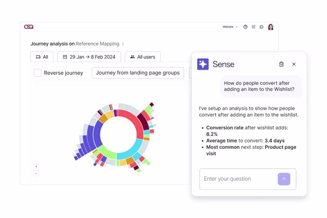Viewport: 327px width, 218px height.
Task: Select the dark maroon outer segment
Action: tap(144, 122)
